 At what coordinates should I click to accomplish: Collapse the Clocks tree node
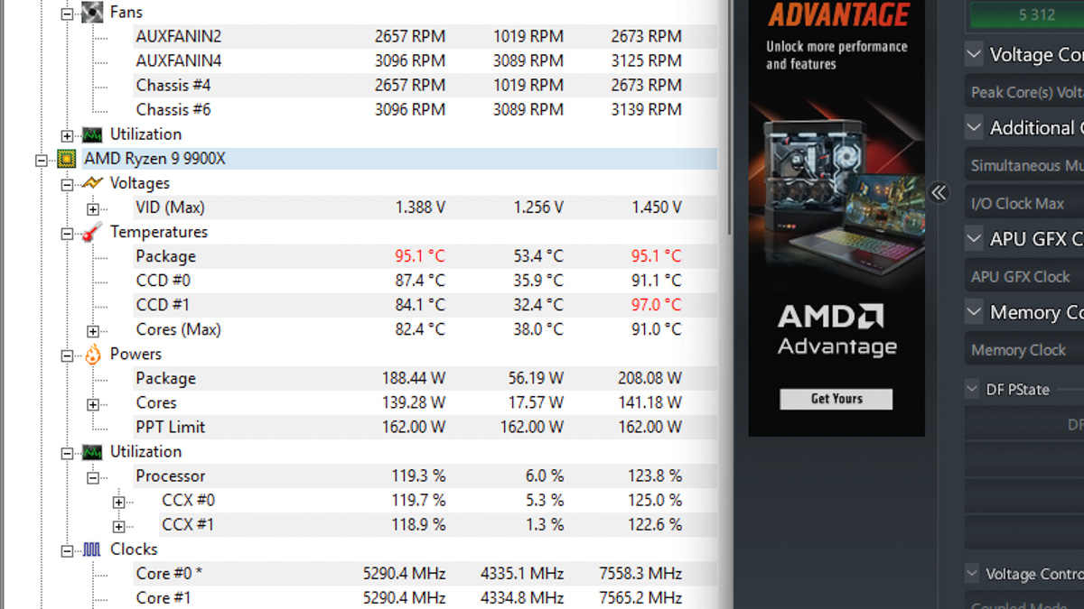point(67,549)
